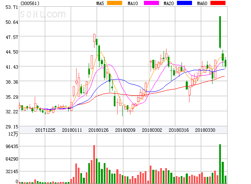This screenshot has width=251, height=184.
Task: Click the tallest green volume bar at right
Action: 220,164
